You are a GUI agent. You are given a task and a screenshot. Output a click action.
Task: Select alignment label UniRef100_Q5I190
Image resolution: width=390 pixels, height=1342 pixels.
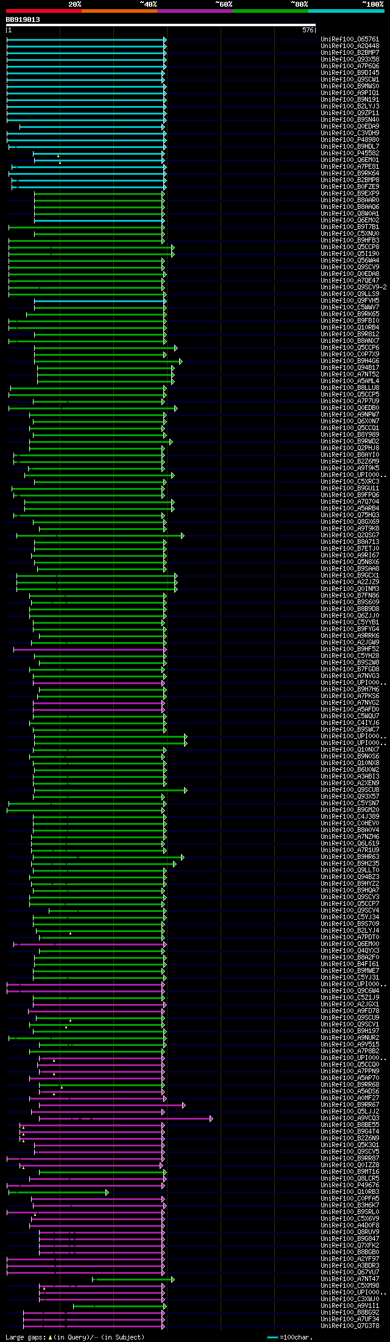(350, 253)
